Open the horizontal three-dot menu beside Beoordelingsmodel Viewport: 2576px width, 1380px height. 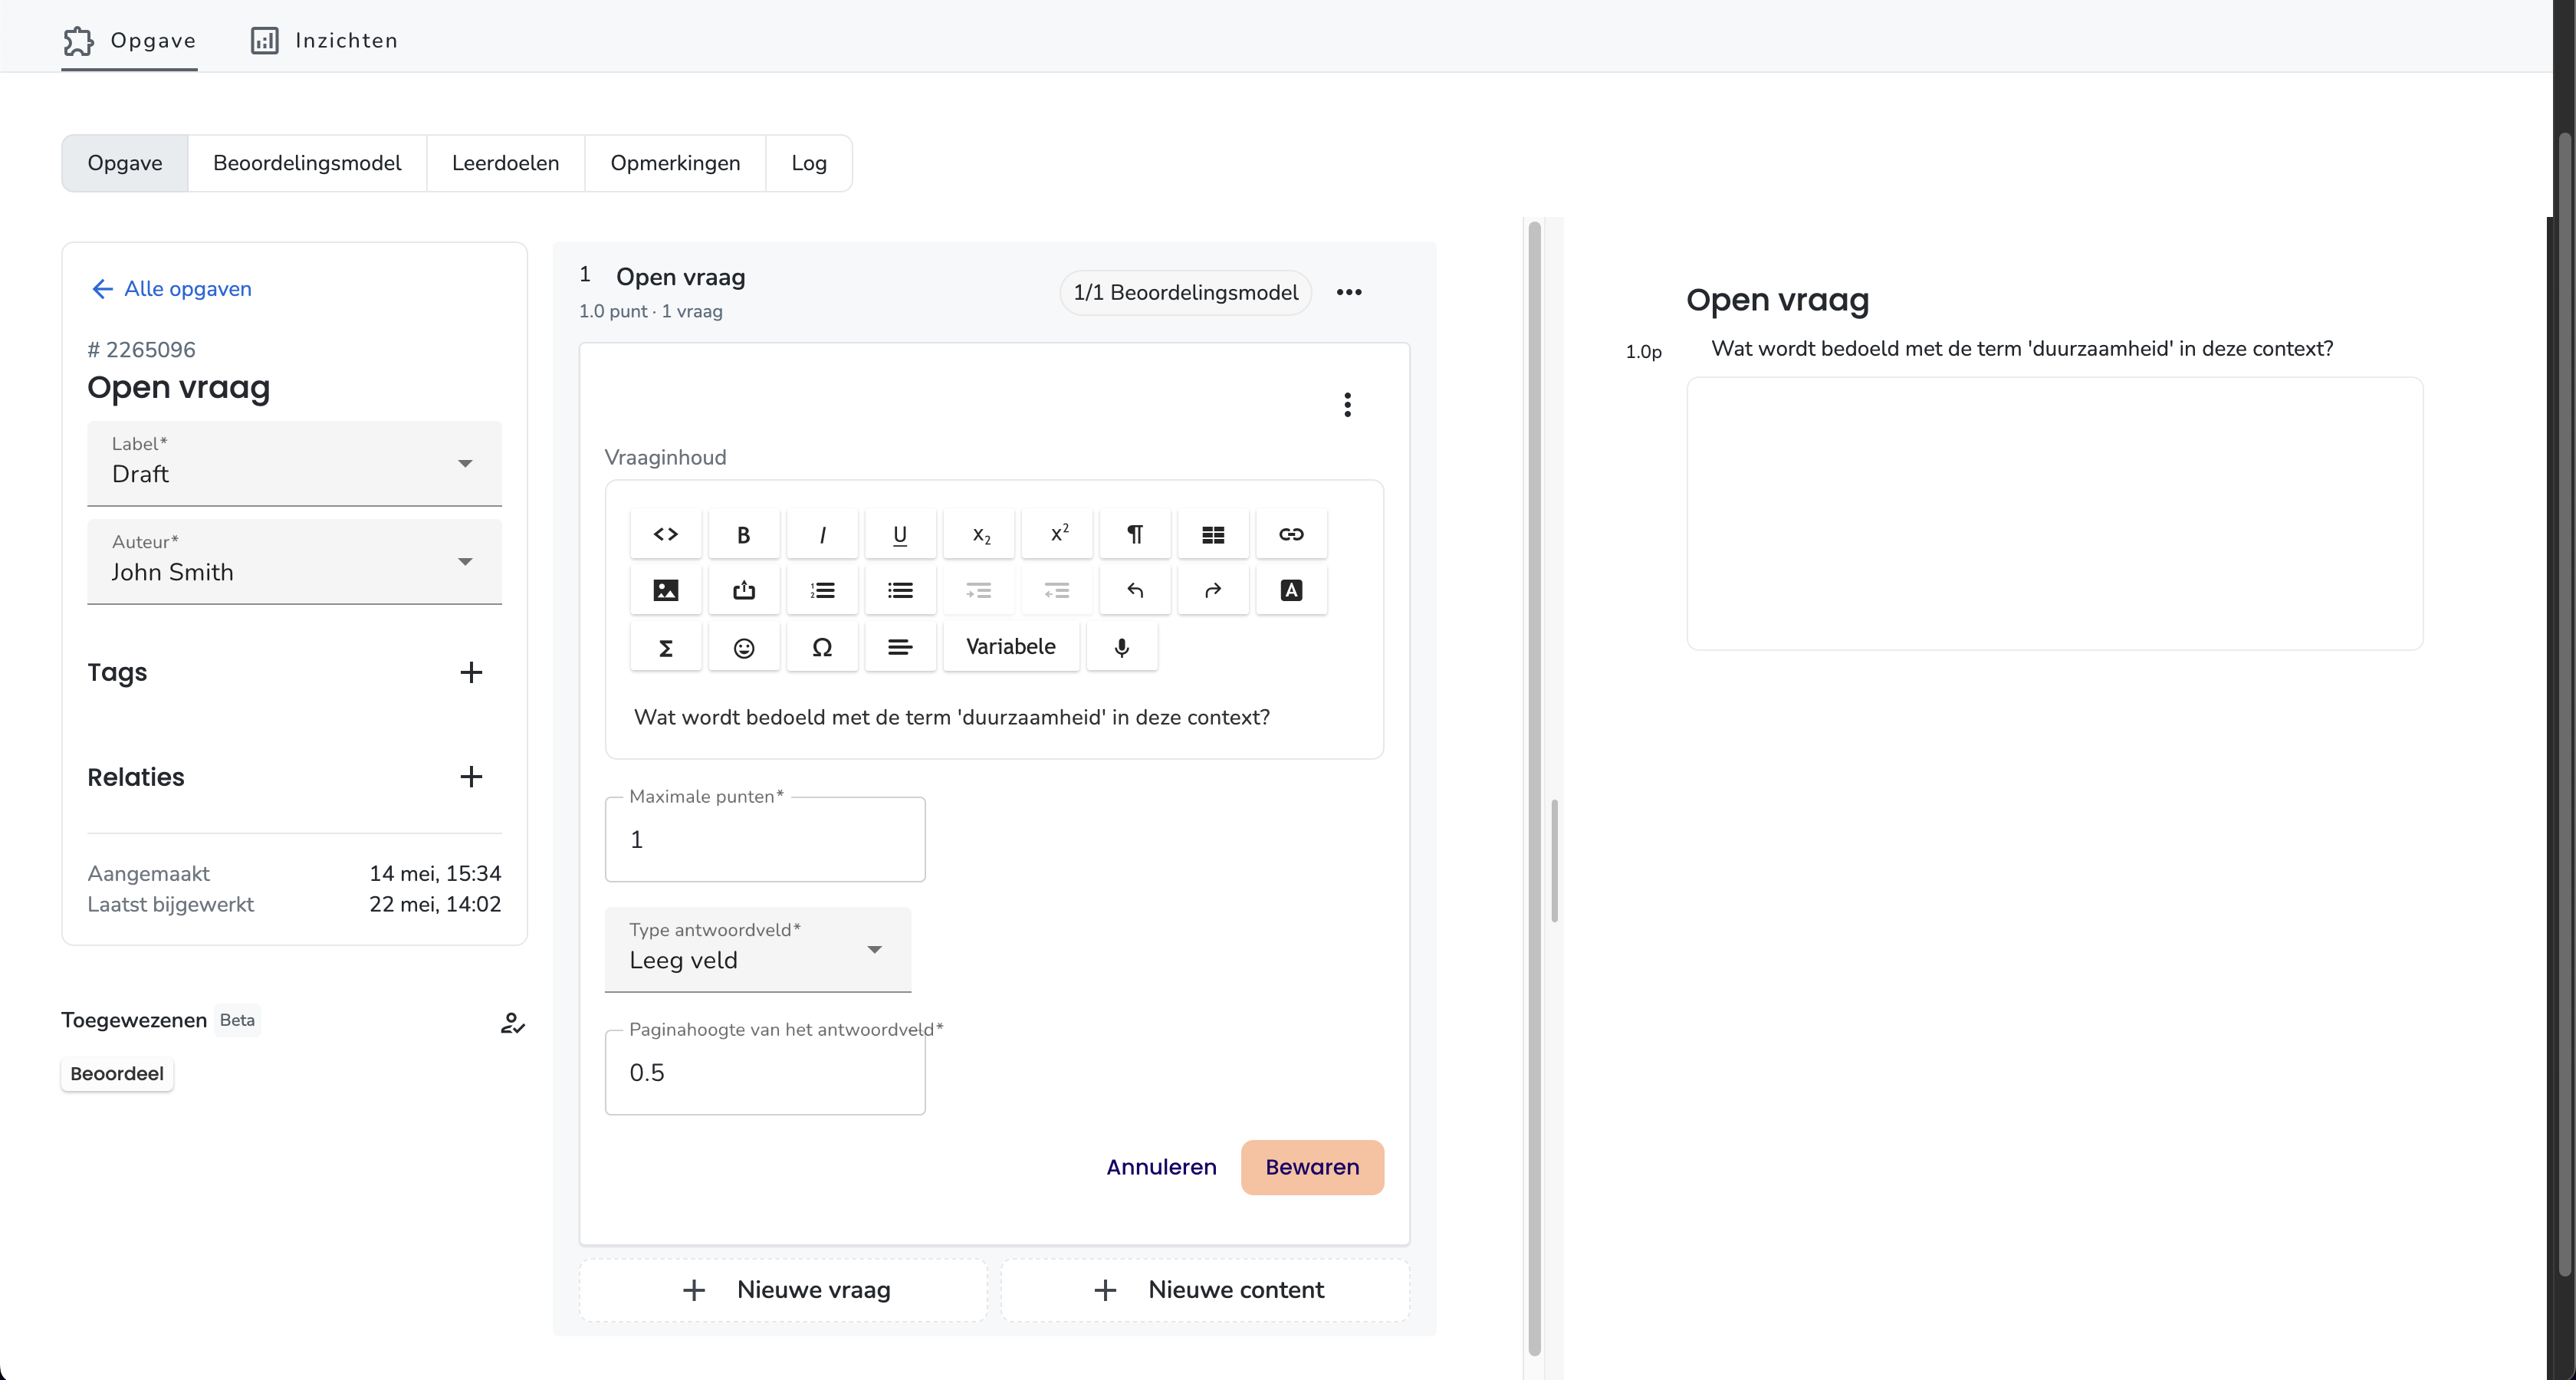coord(1349,292)
